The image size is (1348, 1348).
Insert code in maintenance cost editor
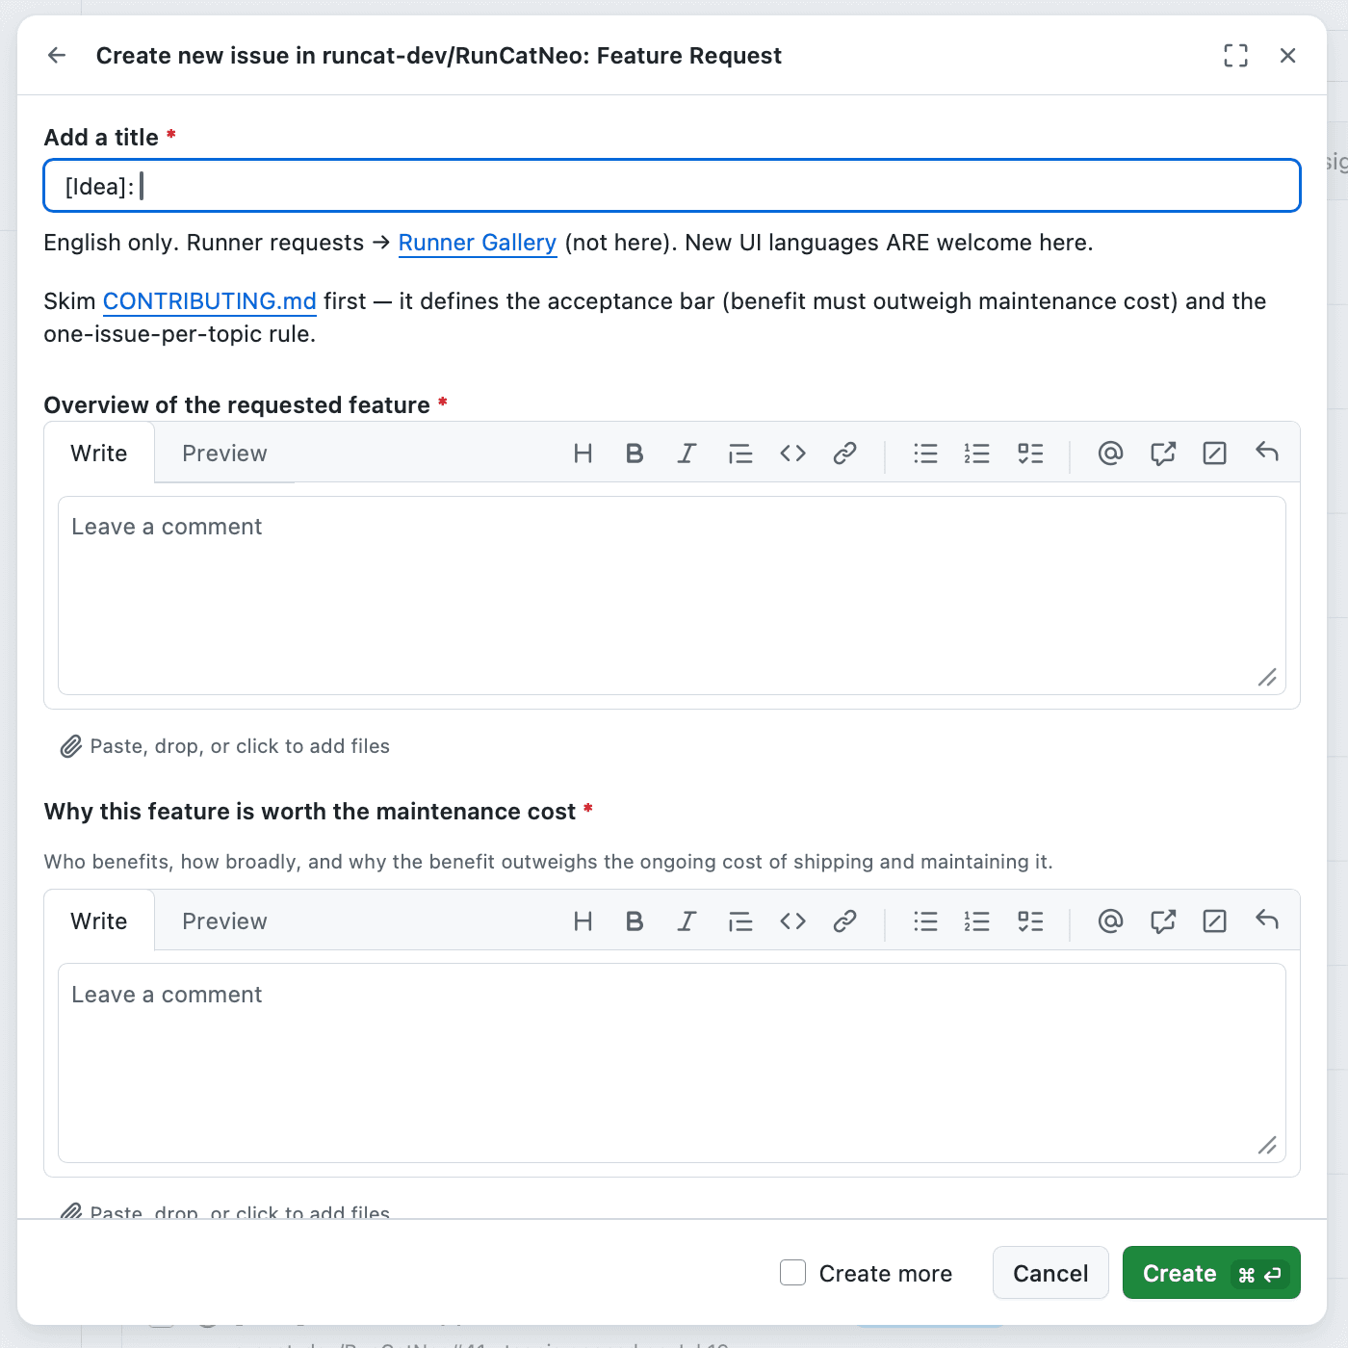pyautogui.click(x=792, y=920)
